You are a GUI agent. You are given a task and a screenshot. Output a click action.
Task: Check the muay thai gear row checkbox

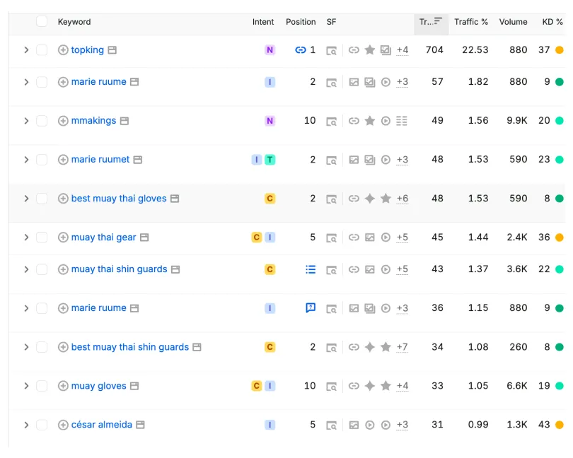click(x=42, y=237)
